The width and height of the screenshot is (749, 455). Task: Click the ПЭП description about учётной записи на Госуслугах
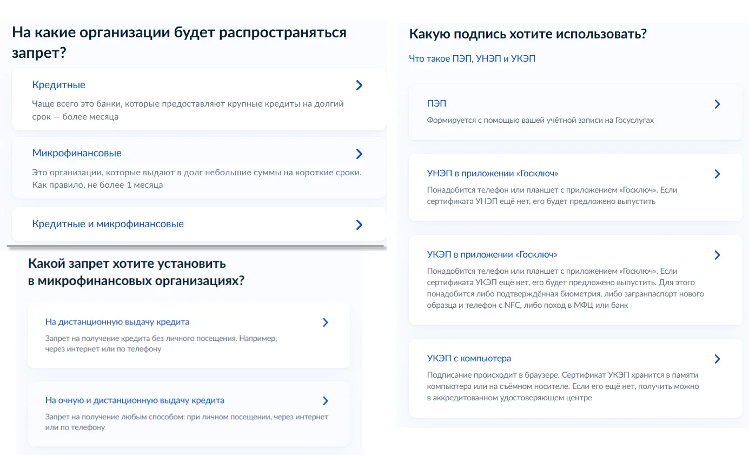click(540, 120)
